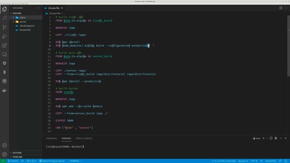Click the feedback icon in status bar
This screenshot has height=163, width=290.
(x=280, y=161)
